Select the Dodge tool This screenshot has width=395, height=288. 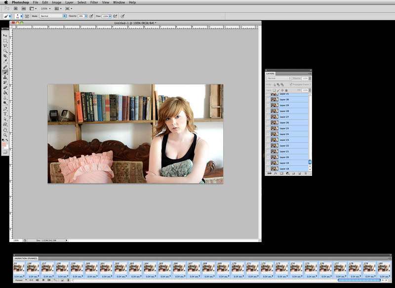5,103
